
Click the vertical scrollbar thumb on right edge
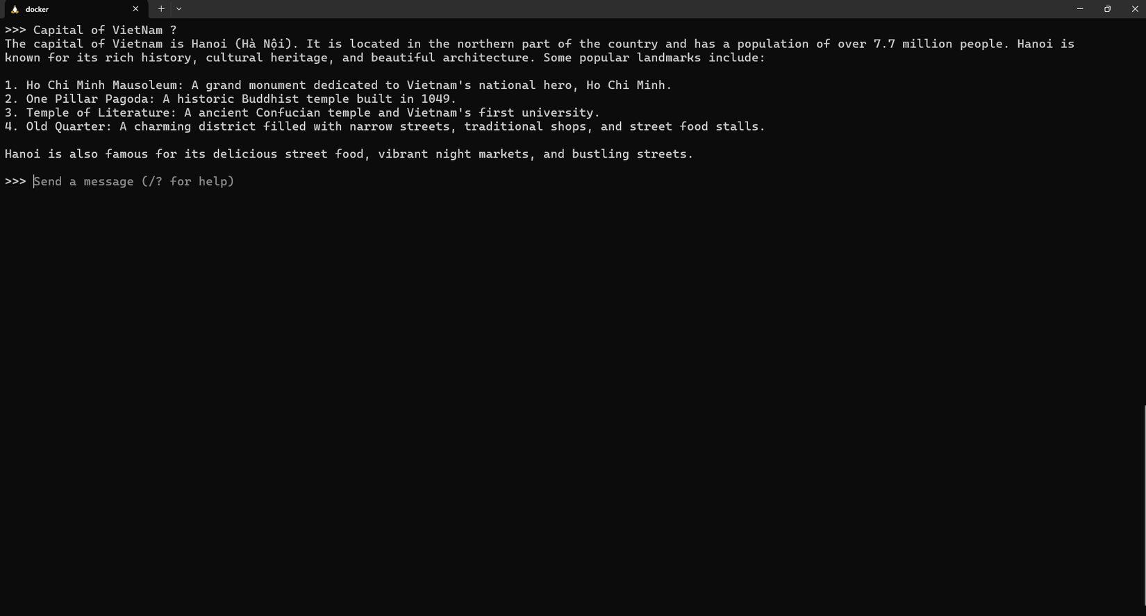(x=1144, y=509)
